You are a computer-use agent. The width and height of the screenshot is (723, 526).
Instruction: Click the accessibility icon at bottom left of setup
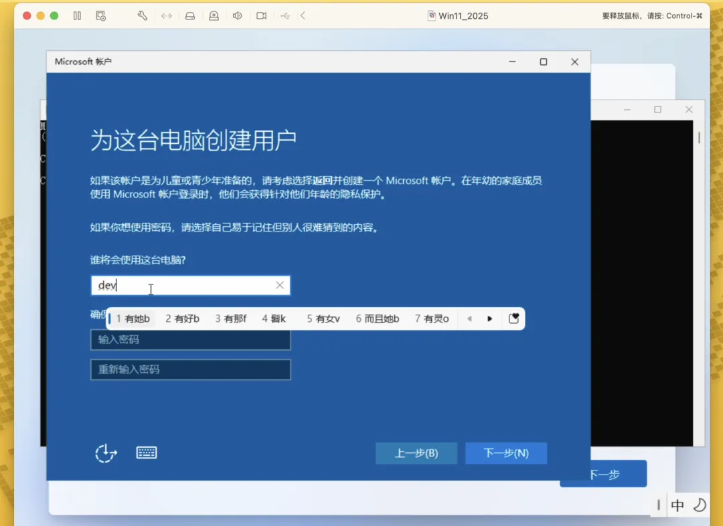106,453
